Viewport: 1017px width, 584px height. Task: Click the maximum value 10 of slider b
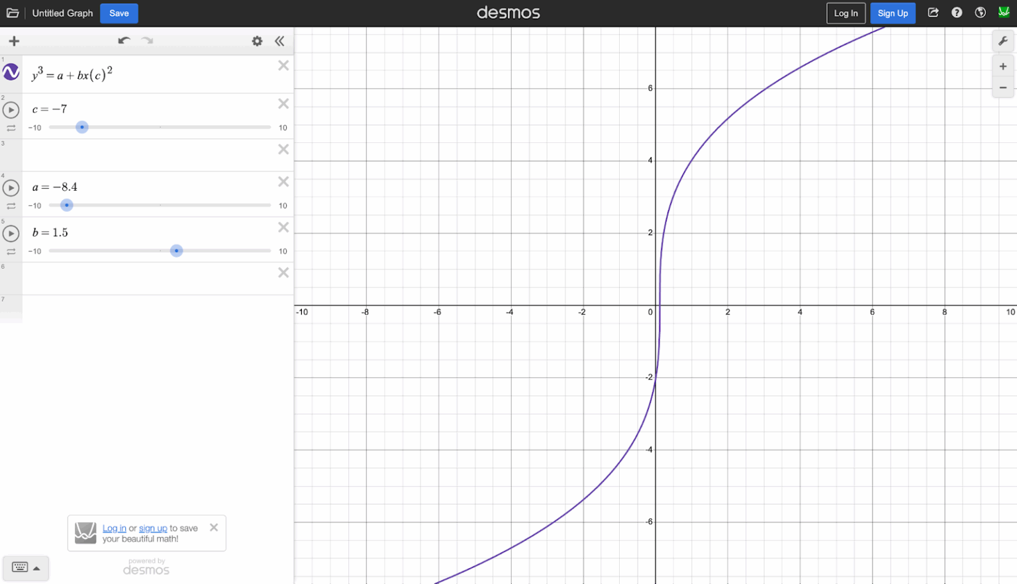283,252
